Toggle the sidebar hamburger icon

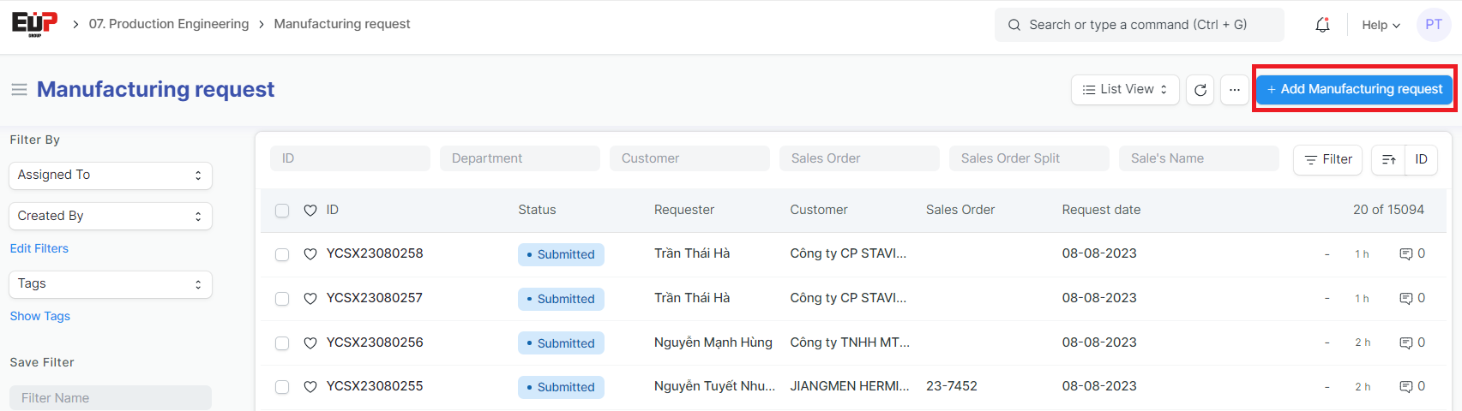(x=19, y=90)
